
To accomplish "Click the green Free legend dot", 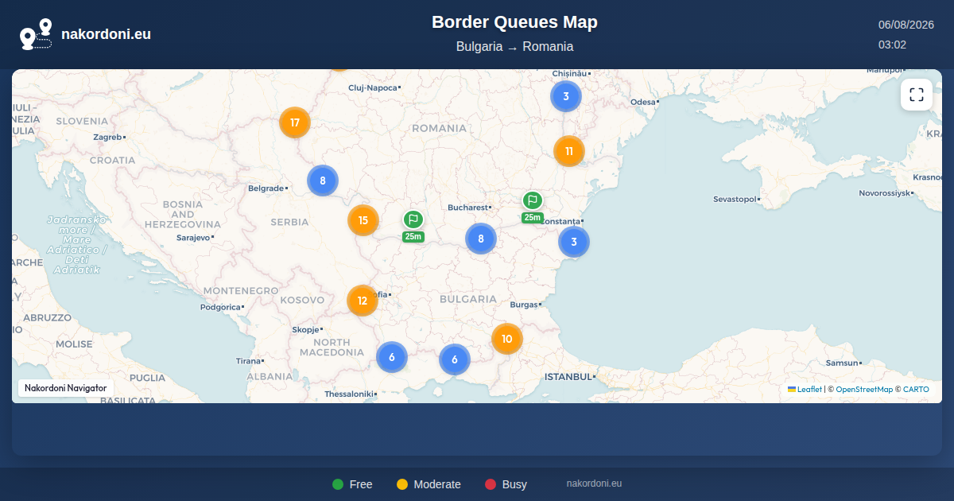I will pos(338,484).
